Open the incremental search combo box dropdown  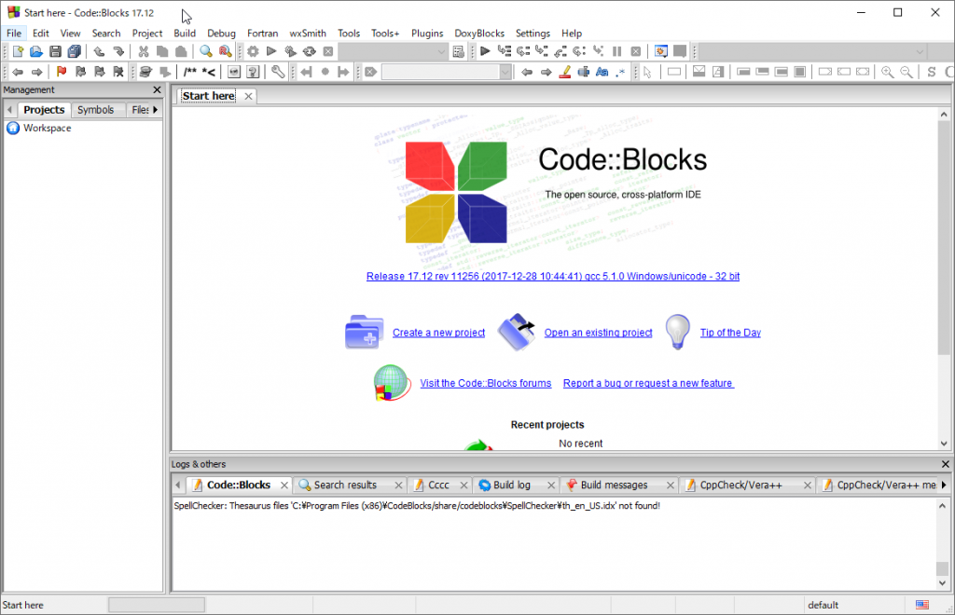[x=504, y=72]
